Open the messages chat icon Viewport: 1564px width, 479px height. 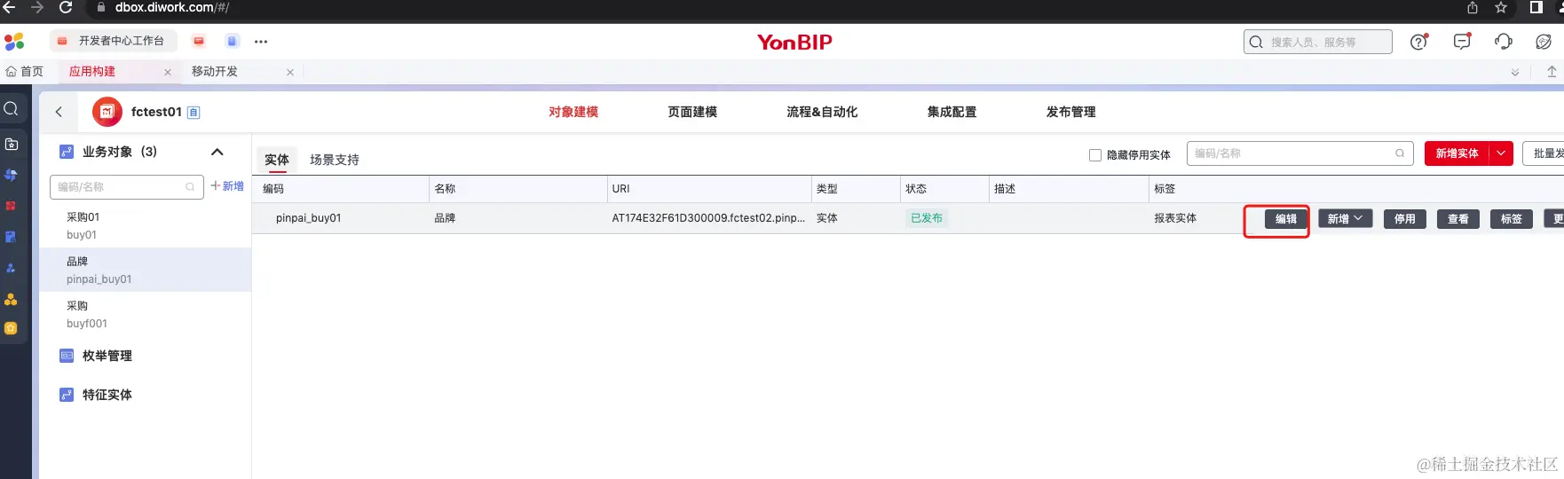coord(1462,41)
